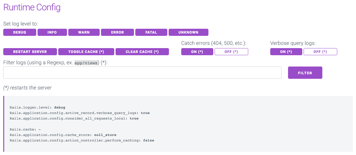356x155 pixels.
Task: Focus the Filter logs regexp input
Action: click(x=142, y=73)
